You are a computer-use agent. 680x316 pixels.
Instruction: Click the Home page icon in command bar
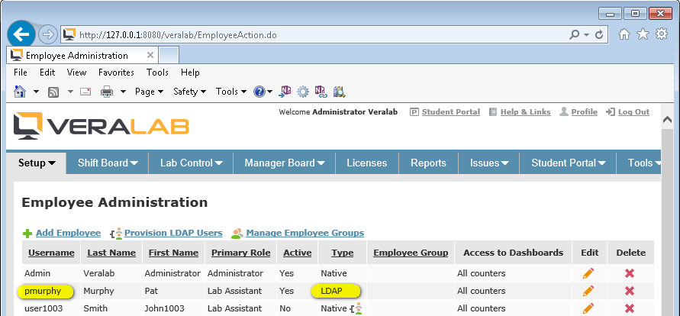[20, 92]
